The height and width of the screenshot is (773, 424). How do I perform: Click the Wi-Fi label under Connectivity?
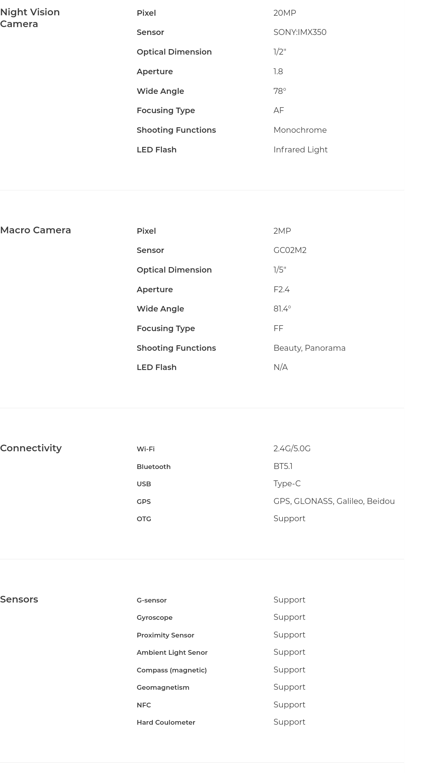click(x=146, y=449)
